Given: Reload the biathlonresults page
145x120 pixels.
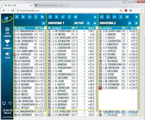Looking at the screenshot, I should pyautogui.click(x=13, y=11).
